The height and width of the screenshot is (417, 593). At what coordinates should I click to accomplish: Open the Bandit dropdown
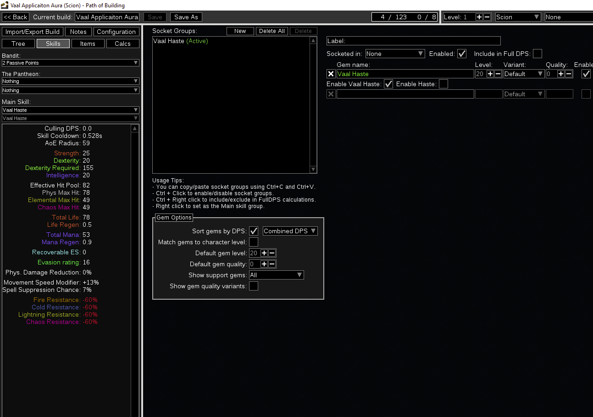point(71,63)
